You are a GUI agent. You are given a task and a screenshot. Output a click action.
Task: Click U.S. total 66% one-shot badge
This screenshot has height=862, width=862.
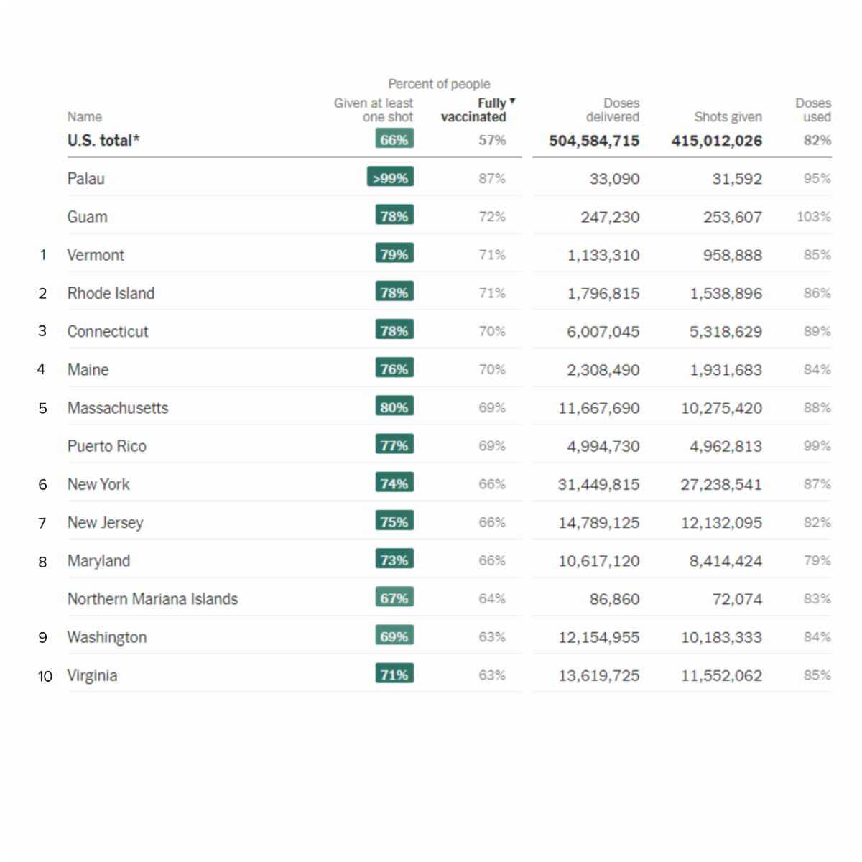pyautogui.click(x=394, y=139)
